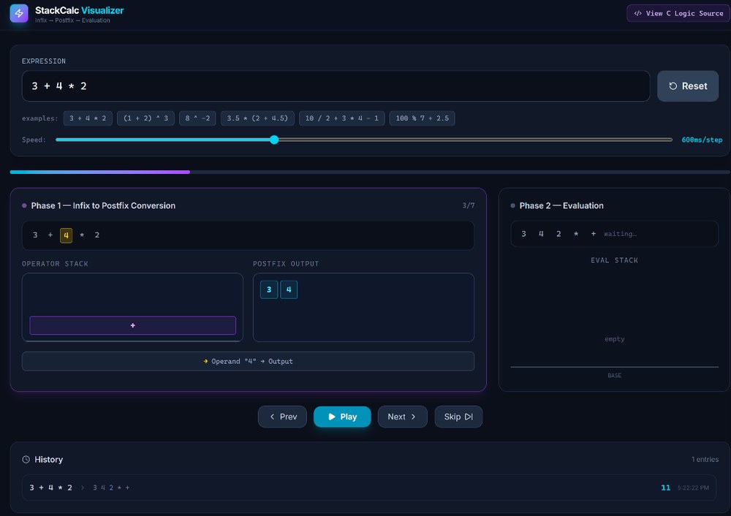Screen dimensions: 731x516
Task: Load example 100 % 7 + 2.5
Action: click(x=422, y=118)
